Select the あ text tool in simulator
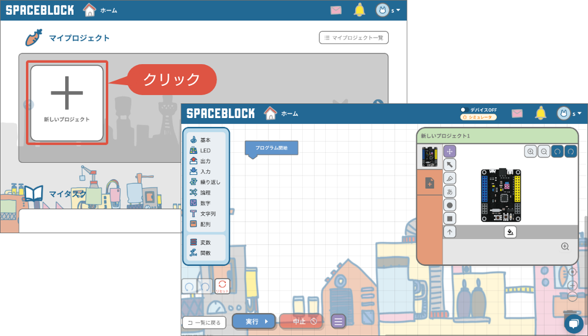The image size is (588, 336). coord(450,191)
